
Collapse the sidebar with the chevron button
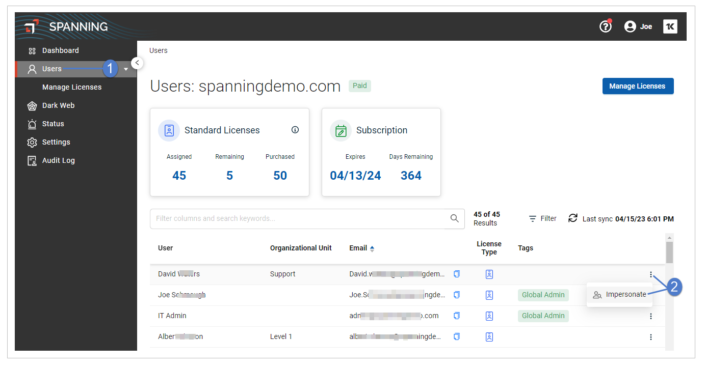pyautogui.click(x=137, y=63)
